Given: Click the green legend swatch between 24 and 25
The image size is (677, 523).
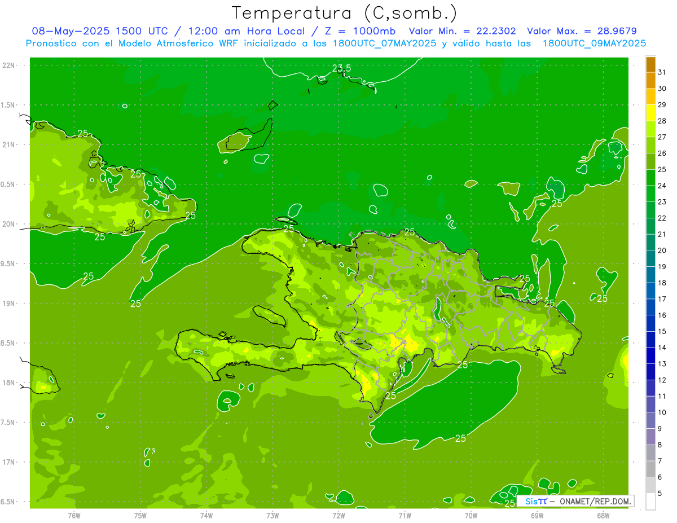Looking at the screenshot, I should pyautogui.click(x=650, y=178).
